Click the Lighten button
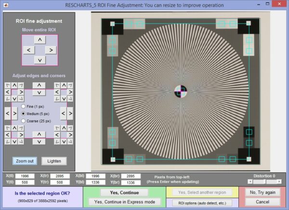 54,161
